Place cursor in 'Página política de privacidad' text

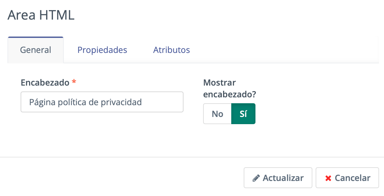tap(85, 102)
